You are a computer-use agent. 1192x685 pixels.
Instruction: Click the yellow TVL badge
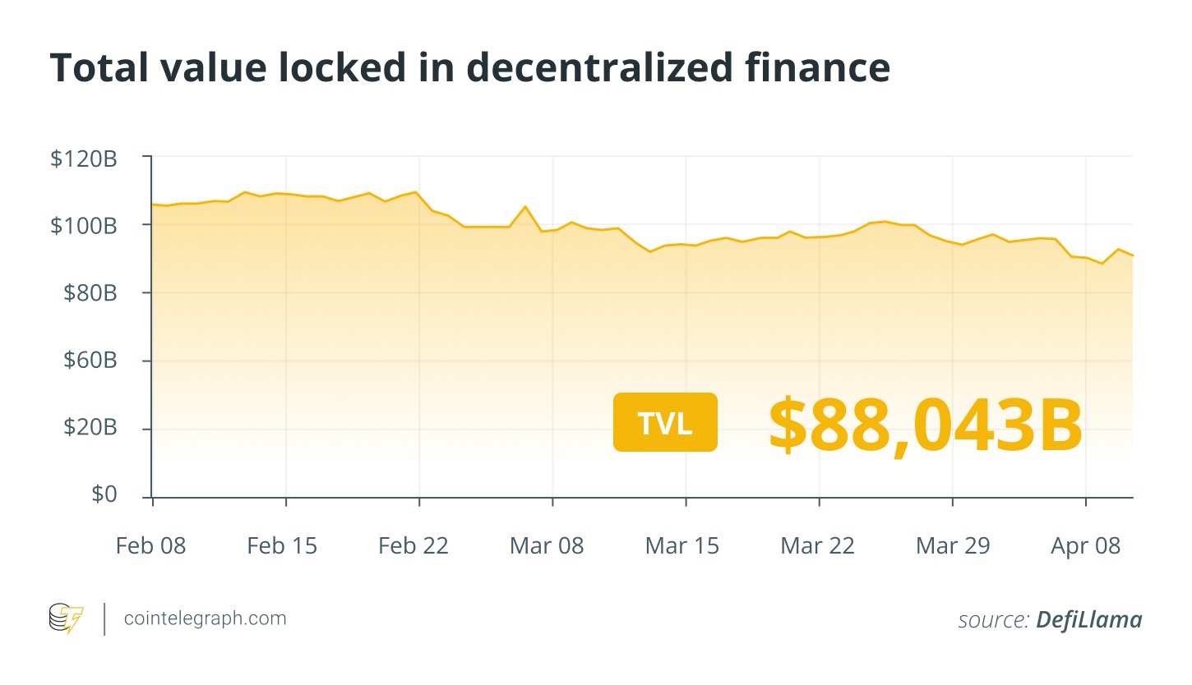pyautogui.click(x=665, y=422)
